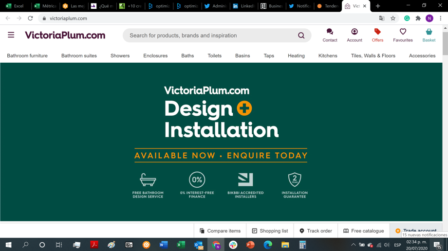Switch to the LinkedIn browser tab
The height and width of the screenshot is (251, 448).
pos(243,6)
